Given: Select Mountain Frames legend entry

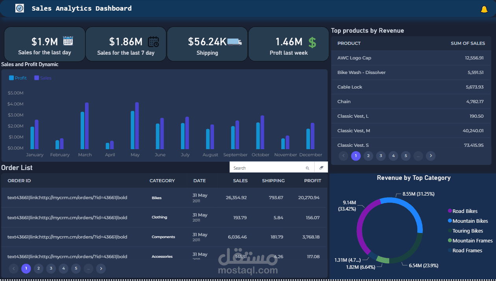Looking at the screenshot, I should pyautogui.click(x=470, y=240).
